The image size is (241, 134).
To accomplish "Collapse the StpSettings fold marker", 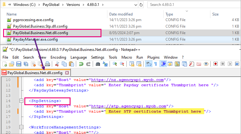I will [21, 101].
